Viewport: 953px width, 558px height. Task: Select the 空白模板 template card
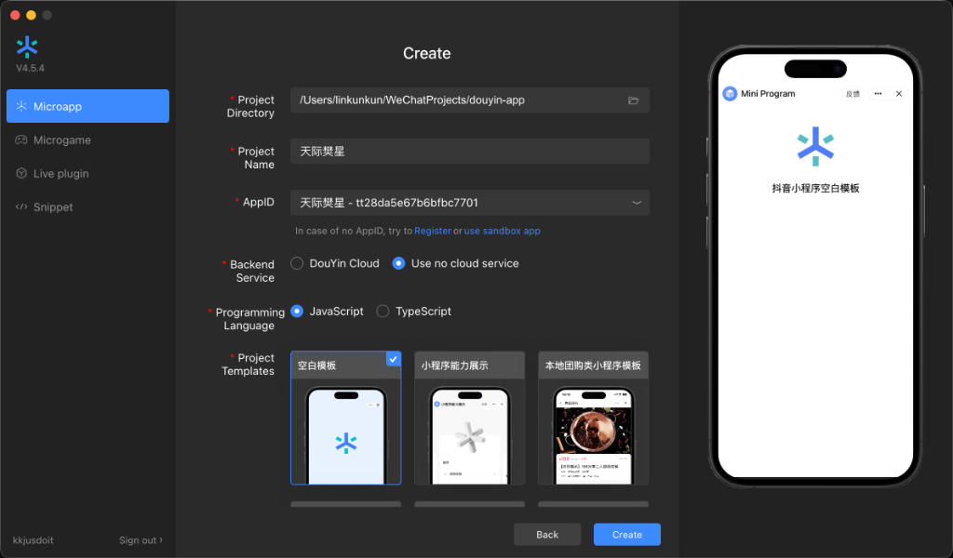pyautogui.click(x=346, y=418)
